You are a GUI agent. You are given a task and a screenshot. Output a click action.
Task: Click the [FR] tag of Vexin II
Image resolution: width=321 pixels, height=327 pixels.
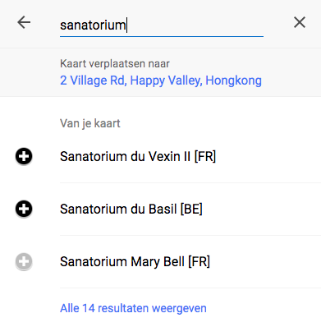click(x=205, y=157)
